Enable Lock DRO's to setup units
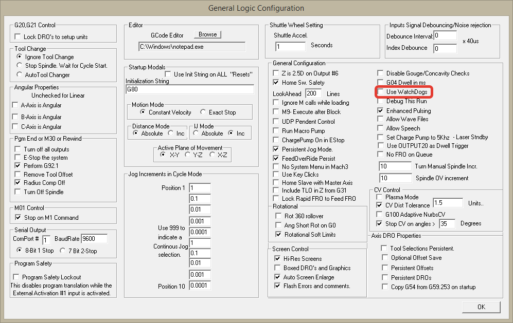 (17, 36)
